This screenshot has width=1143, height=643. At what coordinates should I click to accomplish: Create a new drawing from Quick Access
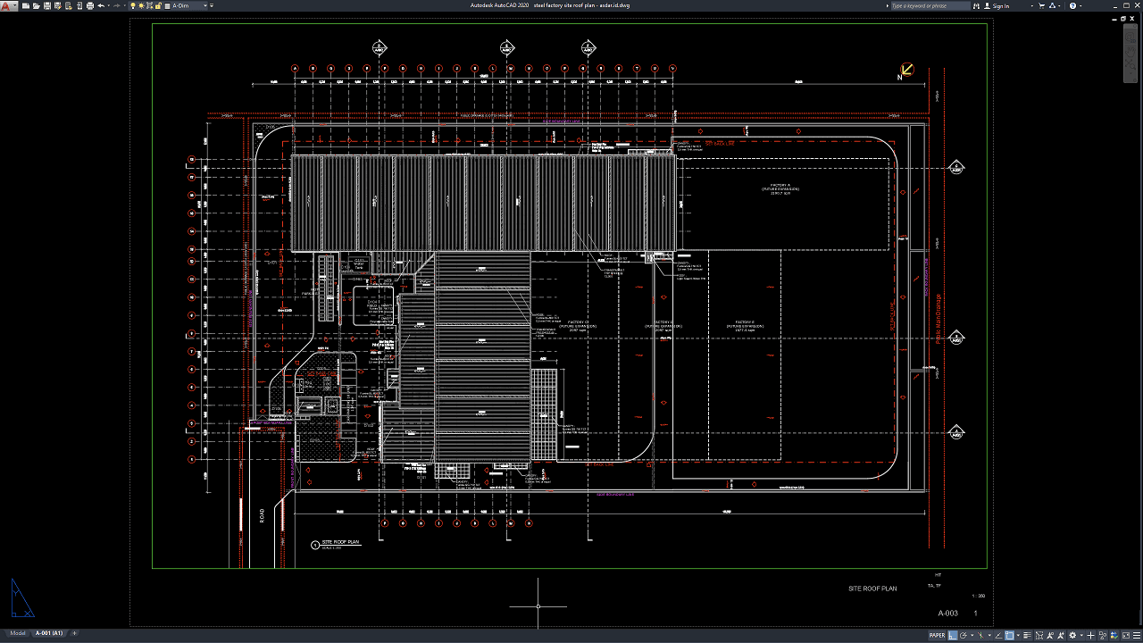(x=25, y=5)
